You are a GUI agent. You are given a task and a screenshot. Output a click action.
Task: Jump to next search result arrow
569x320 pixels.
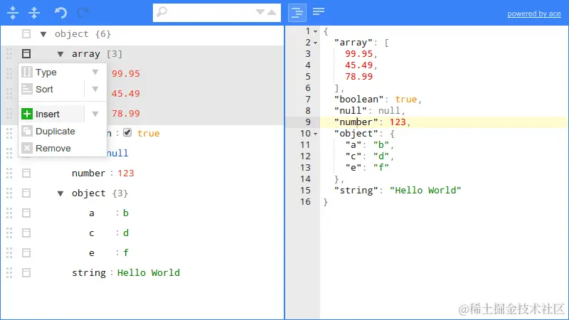260,12
